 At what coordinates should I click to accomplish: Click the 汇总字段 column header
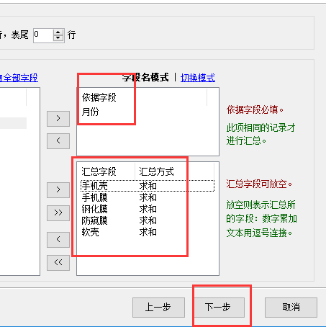click(106, 171)
